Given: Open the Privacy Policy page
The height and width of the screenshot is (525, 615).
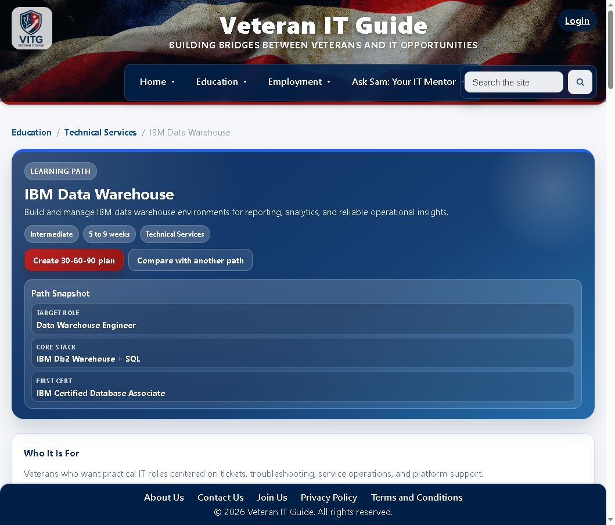Looking at the screenshot, I should 329,497.
